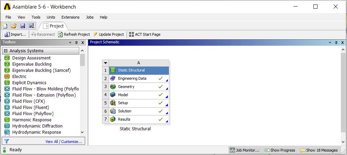Open the Units menu
The height and width of the screenshot is (155, 347).
(51, 17)
